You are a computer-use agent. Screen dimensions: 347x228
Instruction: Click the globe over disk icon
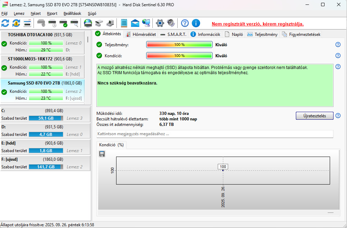click(x=88, y=23)
